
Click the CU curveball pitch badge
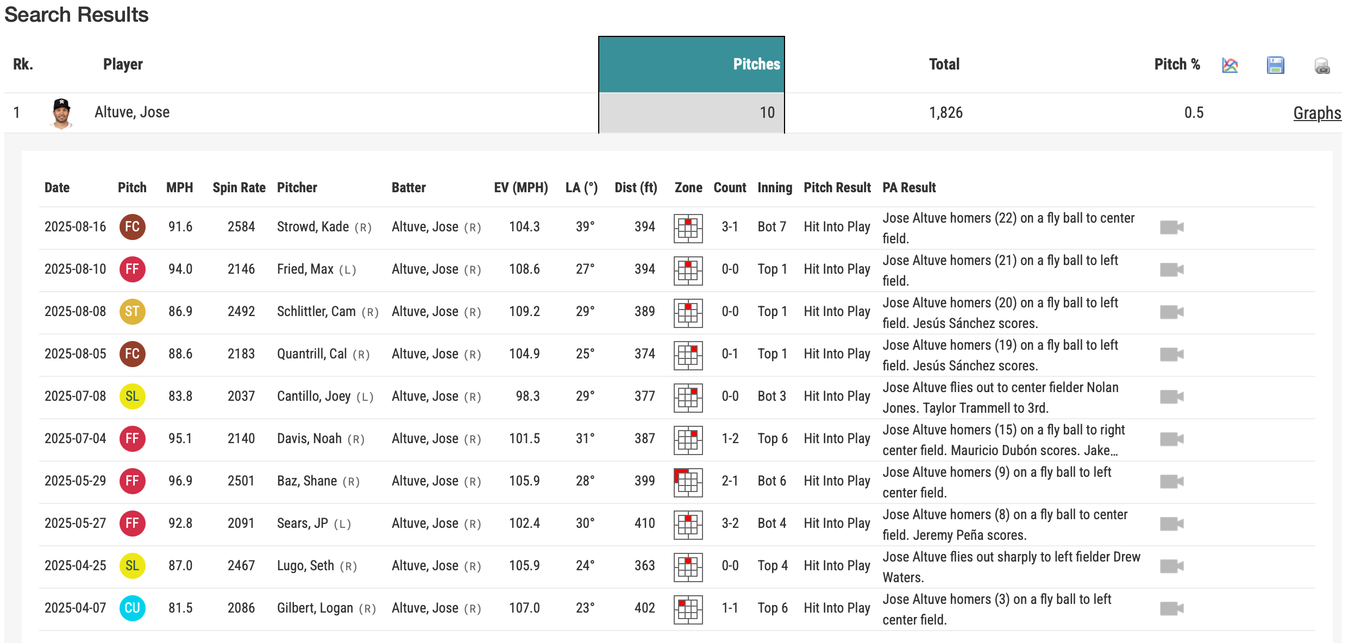132,608
